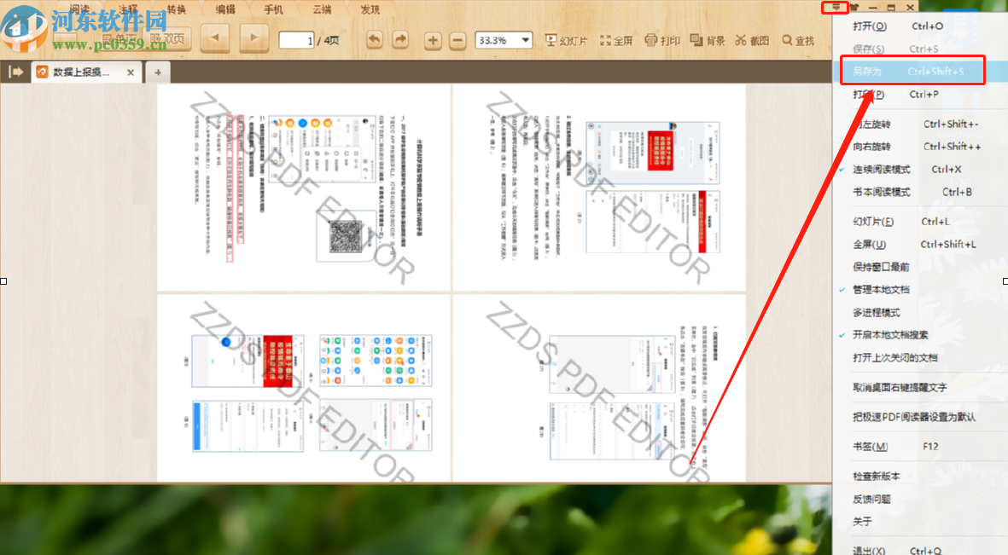Click 反馈问题 feedback menu item
Viewport: 1008px width, 555px height.
point(871,499)
